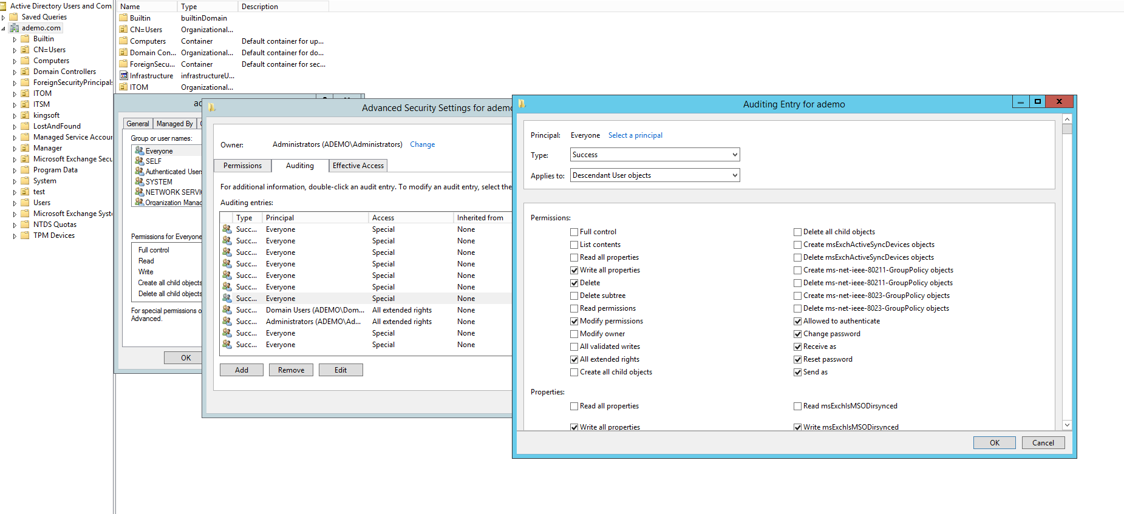
Task: Click the SELF group icon in user names list
Action: click(x=140, y=161)
